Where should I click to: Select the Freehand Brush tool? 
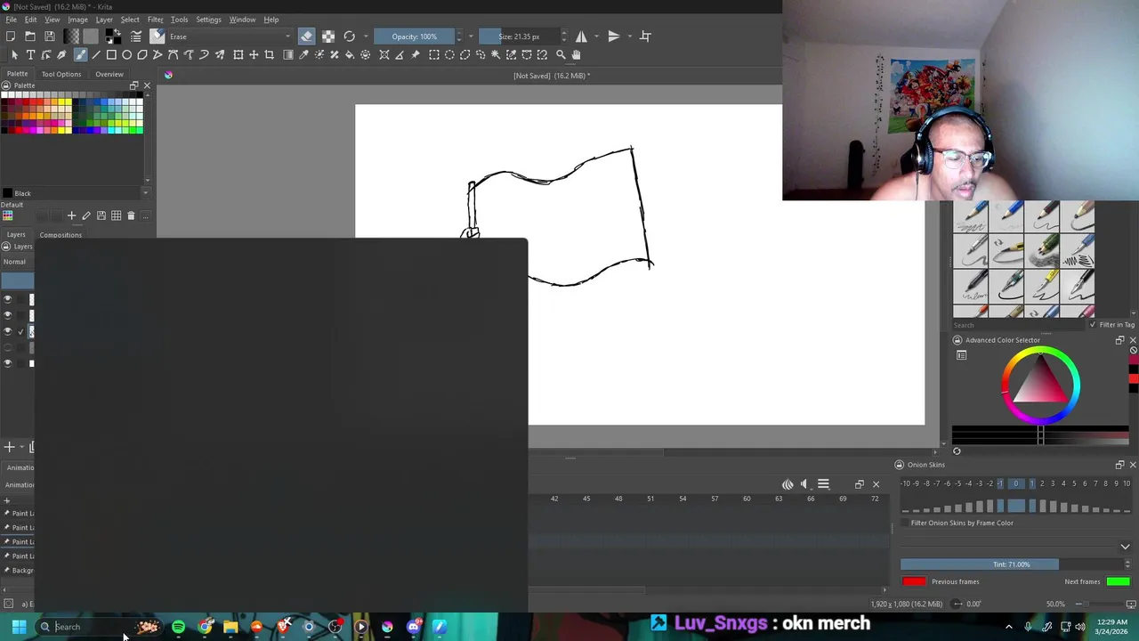click(80, 55)
